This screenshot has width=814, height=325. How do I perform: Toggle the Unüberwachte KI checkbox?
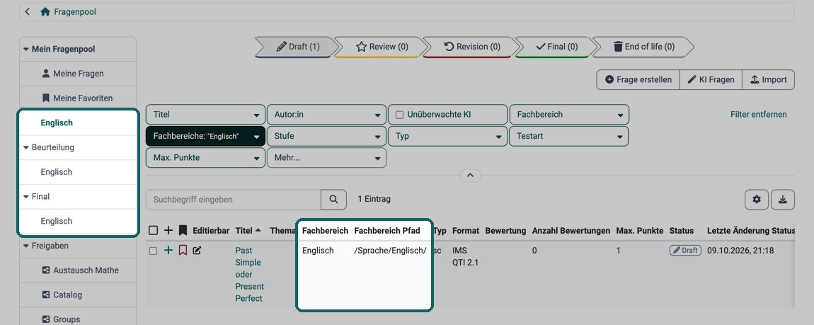pyautogui.click(x=400, y=115)
